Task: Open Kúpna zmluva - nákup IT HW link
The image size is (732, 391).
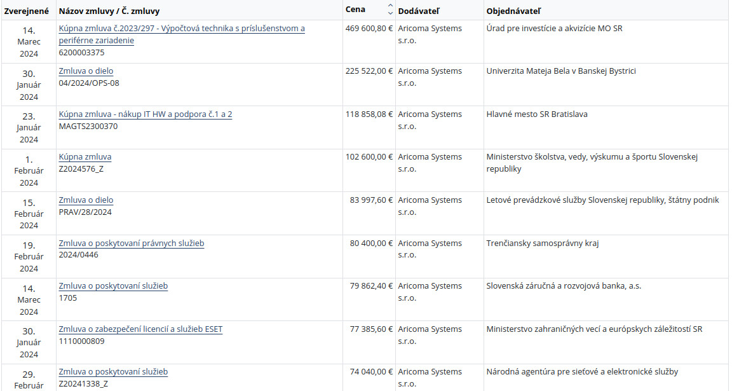Action: pyautogui.click(x=146, y=114)
